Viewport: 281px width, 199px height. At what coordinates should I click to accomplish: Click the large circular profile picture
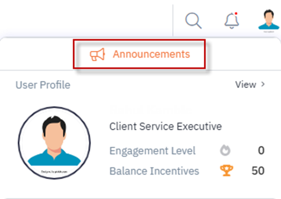pyautogui.click(x=54, y=143)
